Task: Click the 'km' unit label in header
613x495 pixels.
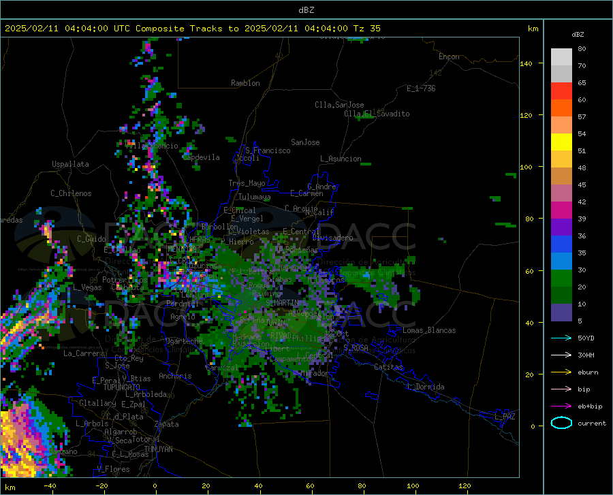Action: click(x=533, y=29)
